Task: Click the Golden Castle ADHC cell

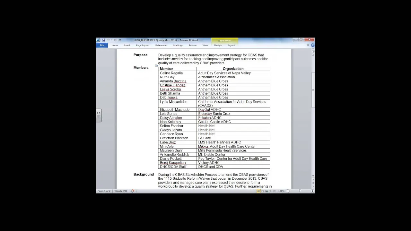Action: (x=233, y=122)
